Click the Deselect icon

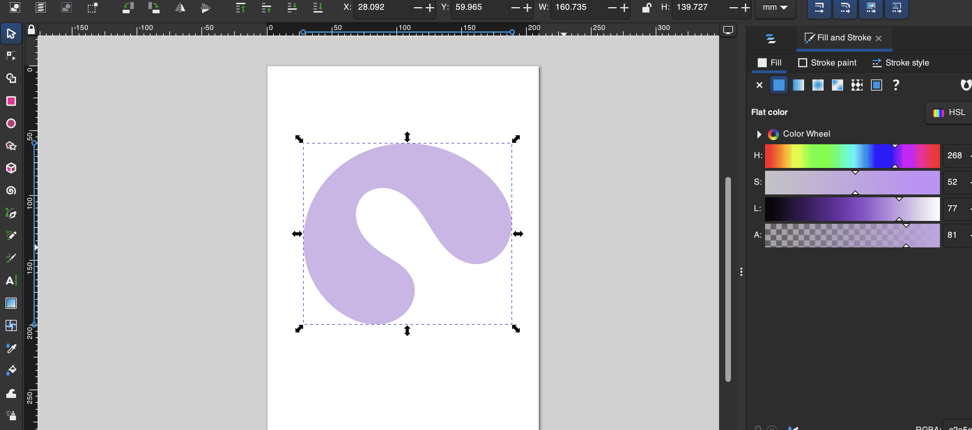(x=66, y=7)
